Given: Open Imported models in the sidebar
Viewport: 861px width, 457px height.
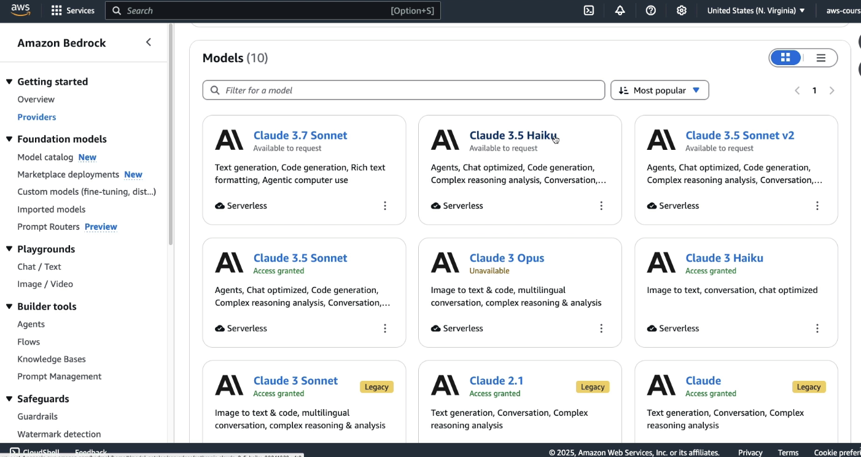Looking at the screenshot, I should click(x=52, y=209).
